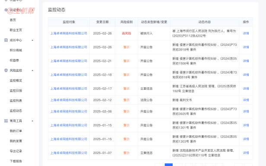Open 详情 for the 2025-02-17 立案信息 row
The width and height of the screenshot is (266, 166).
pyautogui.click(x=246, y=89)
